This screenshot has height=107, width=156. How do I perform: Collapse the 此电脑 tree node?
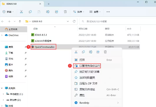click(2, 88)
